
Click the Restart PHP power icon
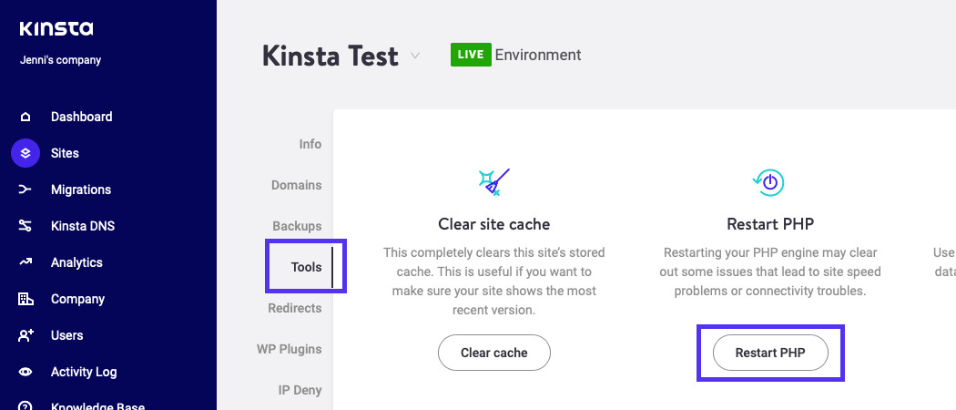point(769,182)
